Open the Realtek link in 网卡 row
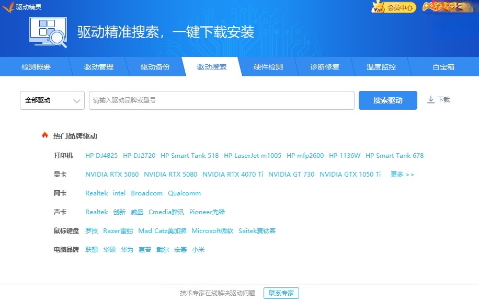 (97, 193)
